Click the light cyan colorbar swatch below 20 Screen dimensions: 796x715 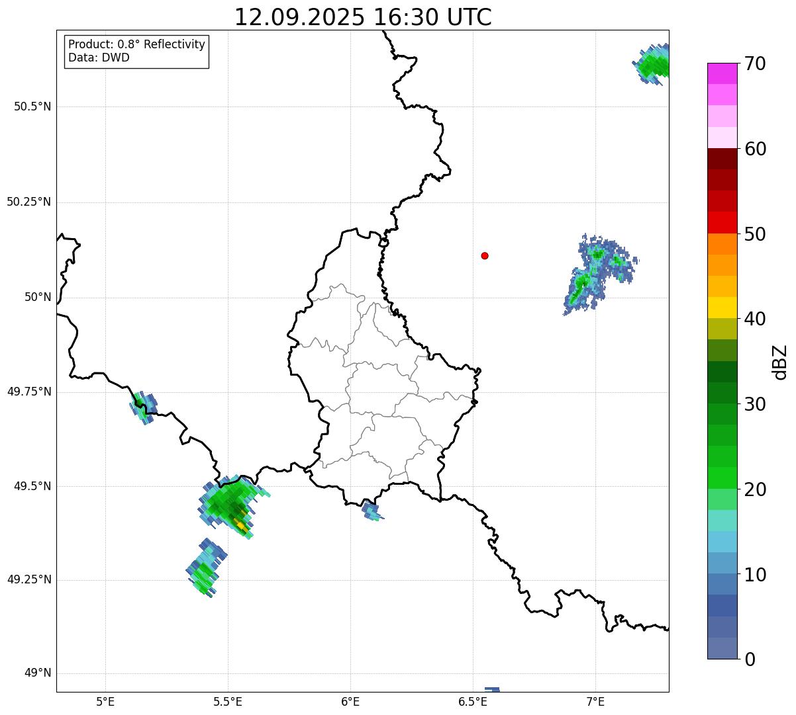[722, 521]
